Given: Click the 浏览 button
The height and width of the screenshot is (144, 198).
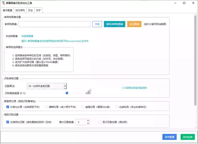Looking at the screenshot, I should click(x=97, y=24).
